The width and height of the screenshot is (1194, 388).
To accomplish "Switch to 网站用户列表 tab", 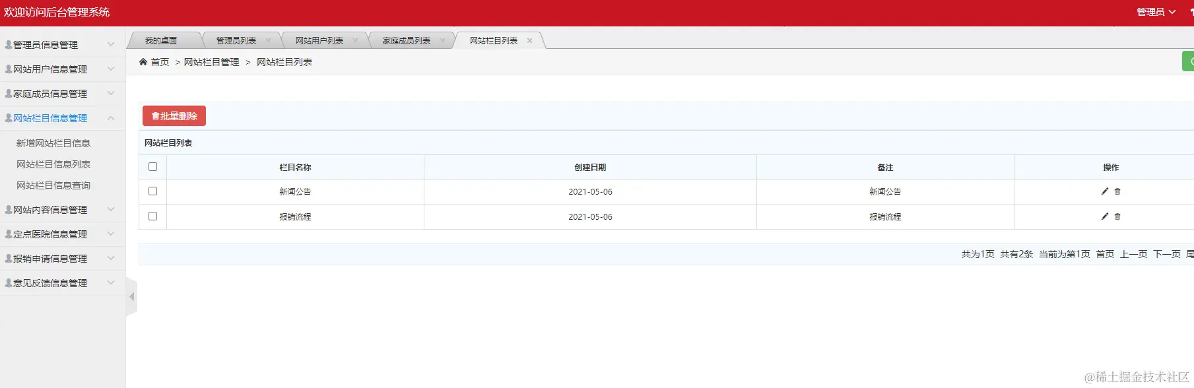I will tap(319, 40).
